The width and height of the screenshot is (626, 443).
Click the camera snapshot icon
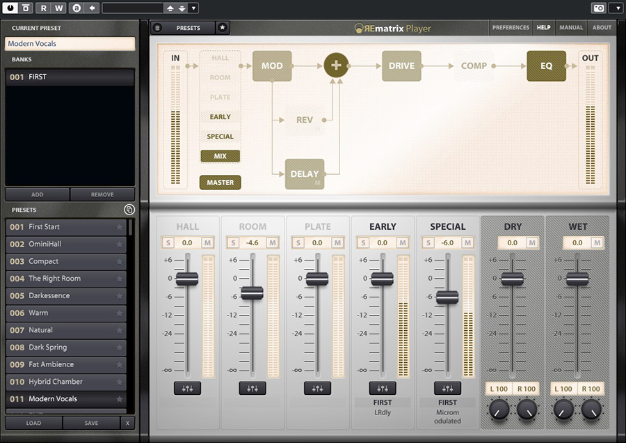598,8
